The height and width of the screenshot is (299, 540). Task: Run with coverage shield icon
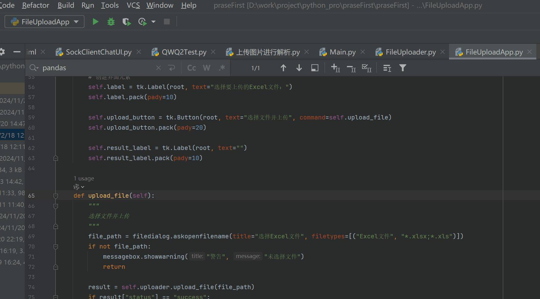click(x=126, y=22)
